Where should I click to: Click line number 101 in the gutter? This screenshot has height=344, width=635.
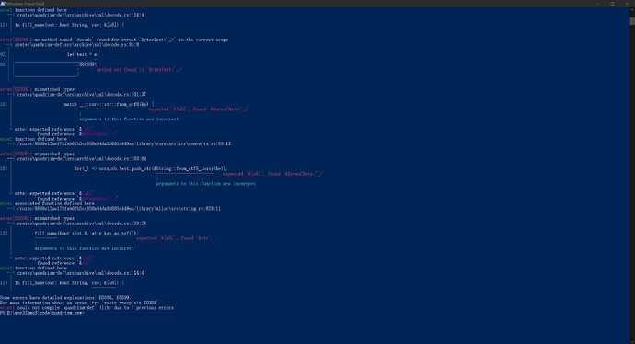pyautogui.click(x=4, y=104)
